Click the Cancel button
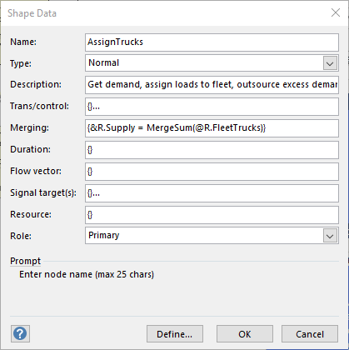Image resolution: width=349 pixels, height=350 pixels. click(x=310, y=334)
